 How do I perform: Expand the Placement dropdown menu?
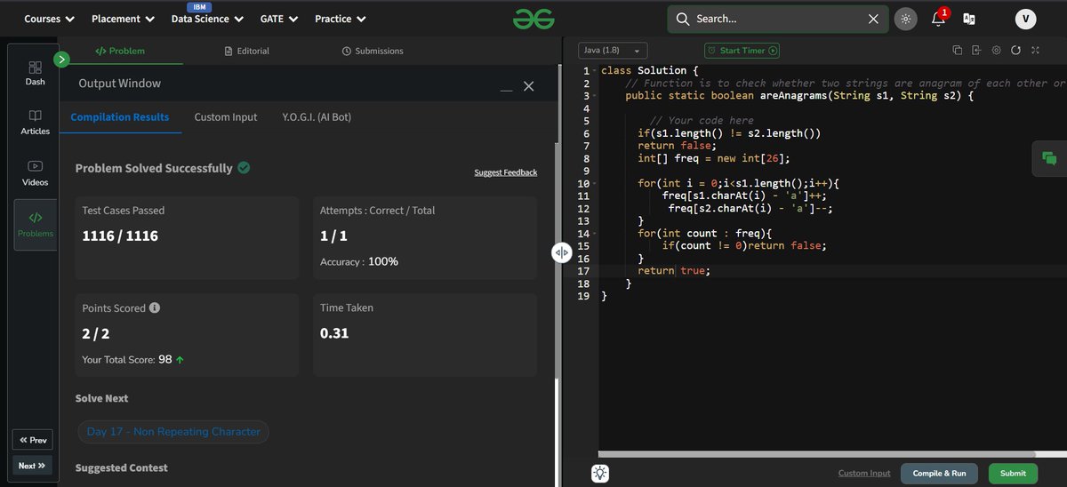[123, 19]
